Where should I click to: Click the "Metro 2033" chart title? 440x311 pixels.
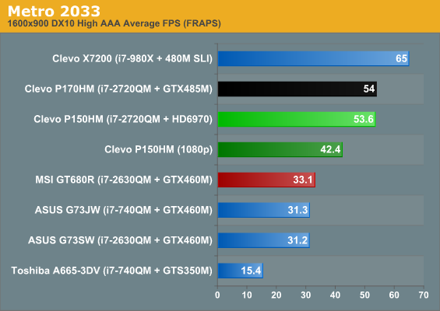pos(54,11)
